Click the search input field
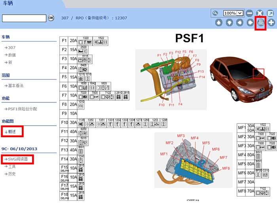The image size is (277, 204). (24, 18)
